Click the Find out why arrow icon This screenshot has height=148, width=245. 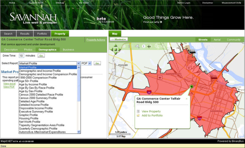pos(161,22)
